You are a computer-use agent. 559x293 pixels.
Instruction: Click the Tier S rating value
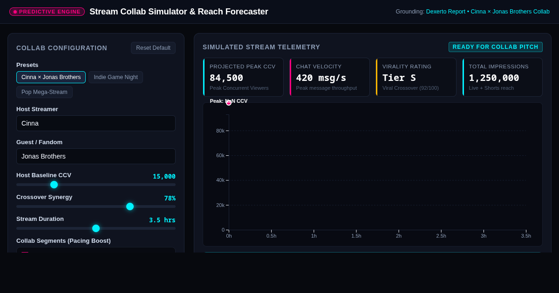[399, 78]
